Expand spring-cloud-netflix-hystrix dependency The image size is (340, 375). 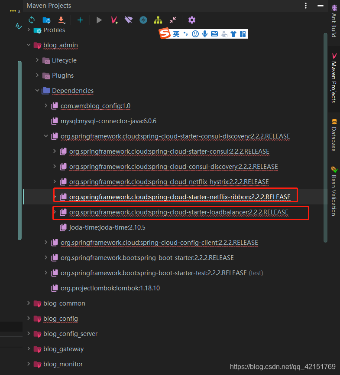pyautogui.click(x=55, y=182)
